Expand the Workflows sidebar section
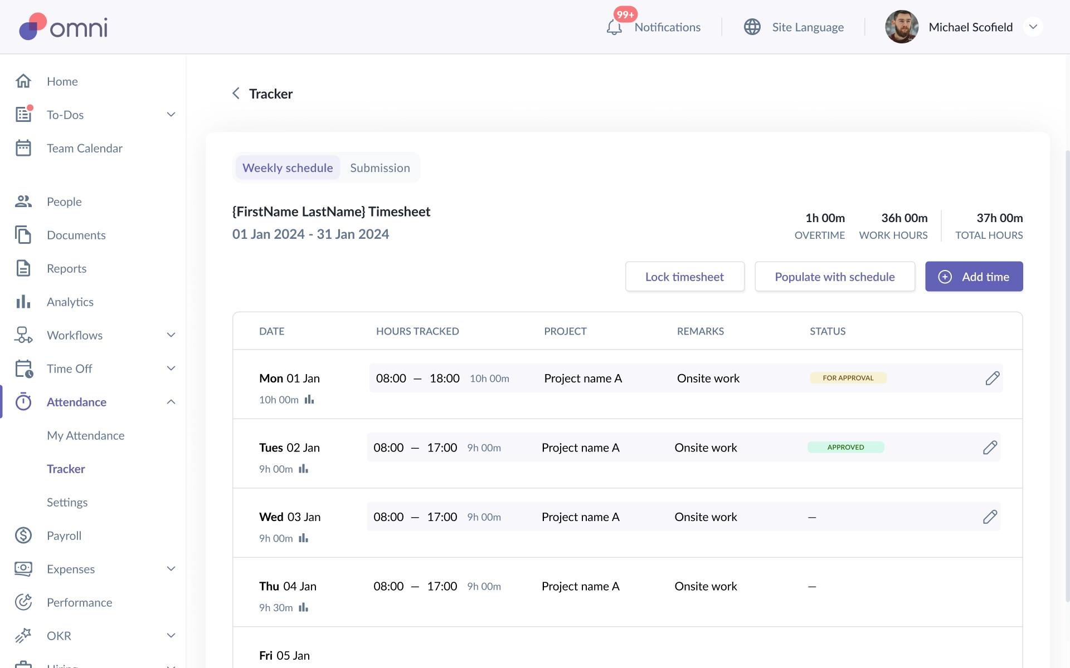Screen dimensions: 1070x668 coord(171,335)
